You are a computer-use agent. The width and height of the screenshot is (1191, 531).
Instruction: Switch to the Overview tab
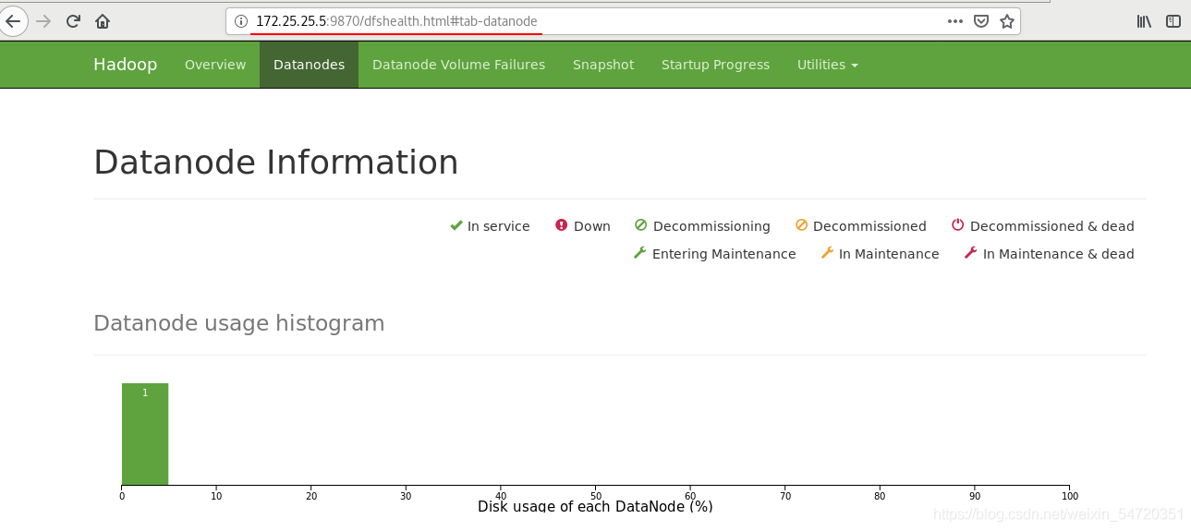pyautogui.click(x=215, y=65)
